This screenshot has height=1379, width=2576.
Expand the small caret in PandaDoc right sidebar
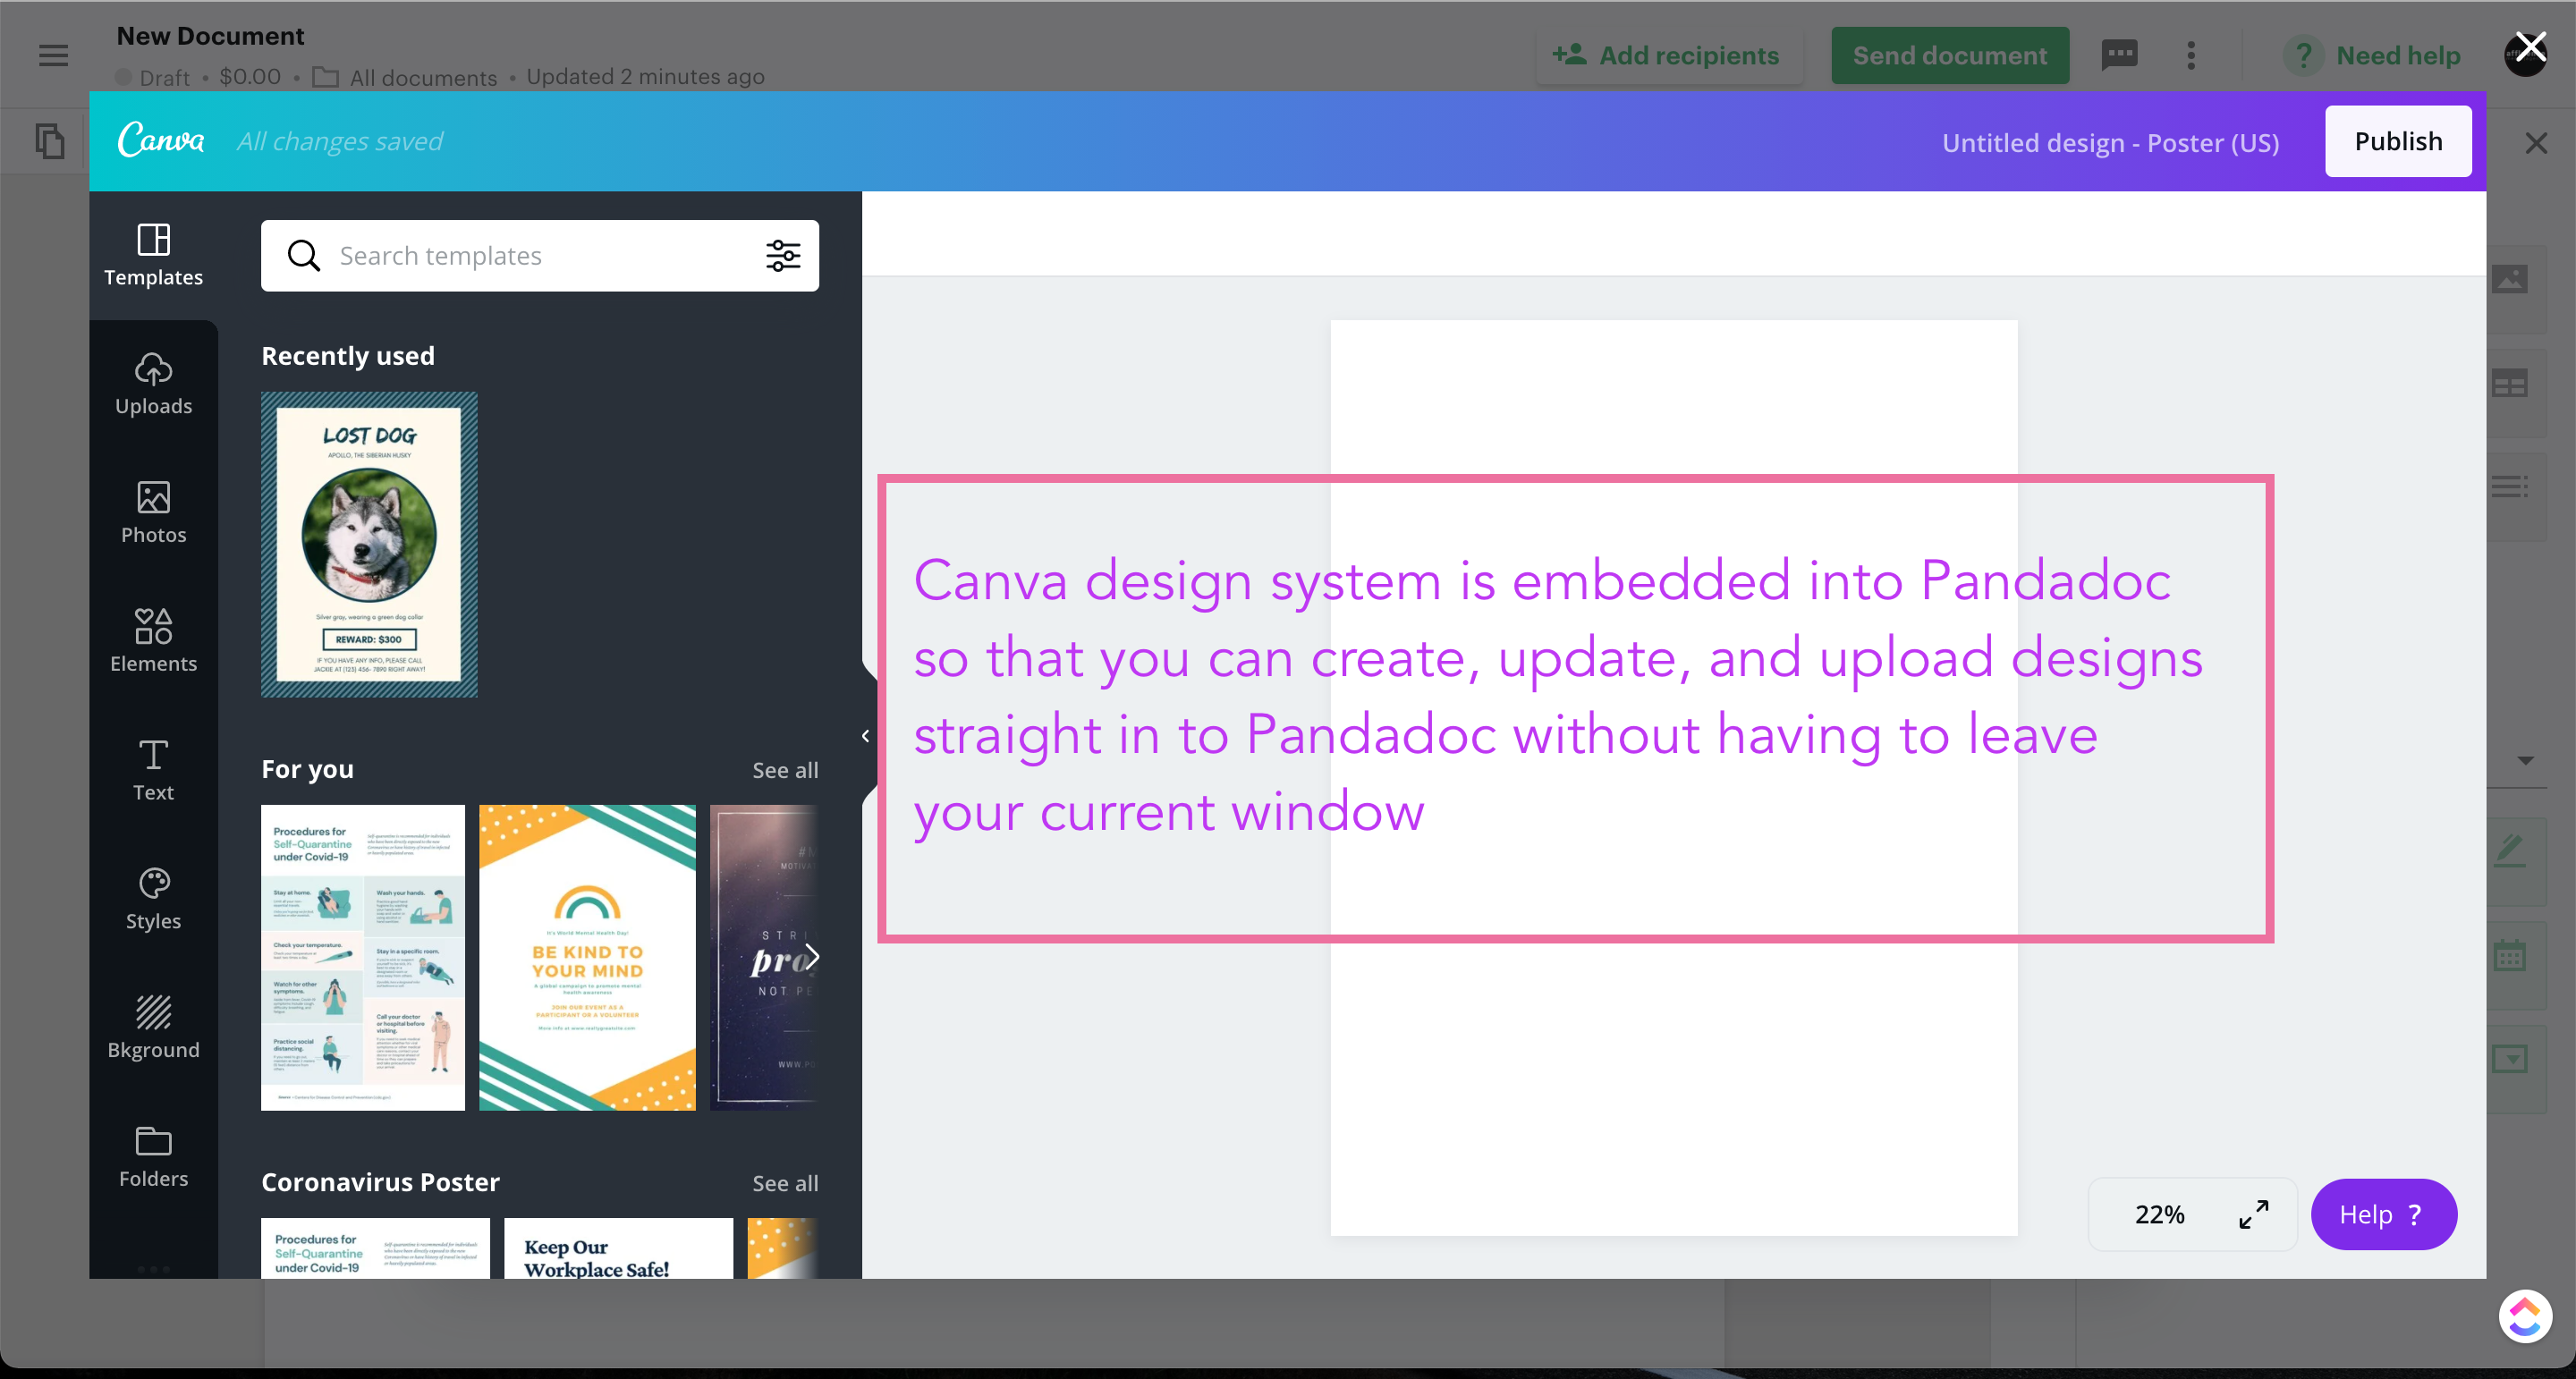tap(2526, 761)
